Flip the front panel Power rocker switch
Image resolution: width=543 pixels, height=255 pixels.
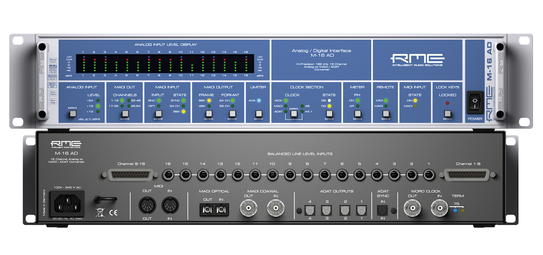click(x=475, y=102)
